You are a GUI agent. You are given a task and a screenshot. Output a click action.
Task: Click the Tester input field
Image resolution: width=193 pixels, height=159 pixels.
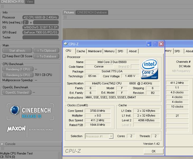[40, 37]
